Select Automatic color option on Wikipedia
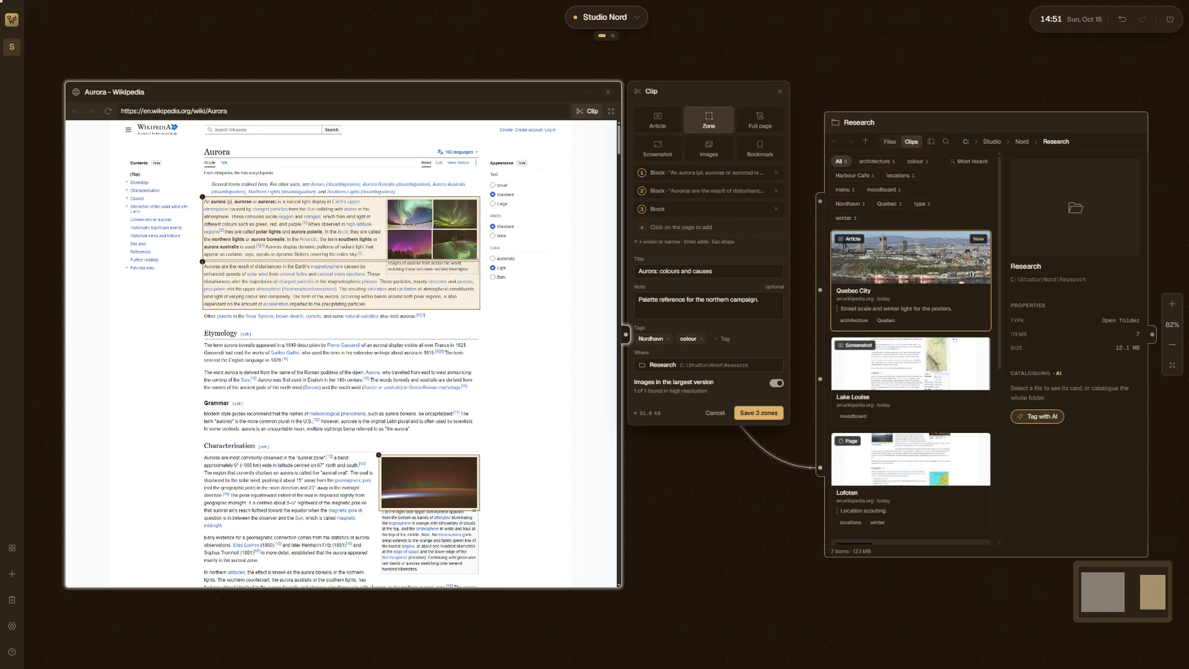The width and height of the screenshot is (1189, 669). click(492, 259)
